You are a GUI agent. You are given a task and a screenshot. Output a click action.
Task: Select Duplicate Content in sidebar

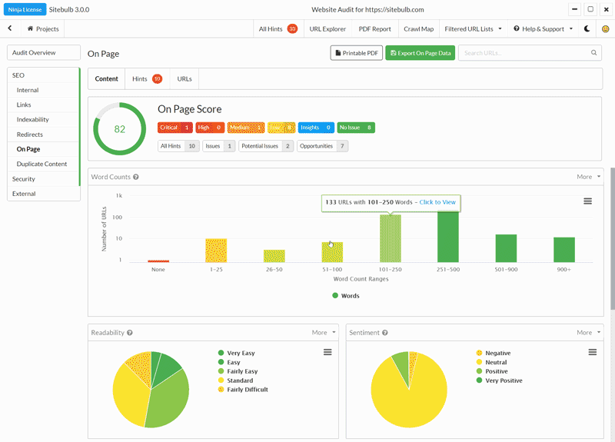(42, 164)
